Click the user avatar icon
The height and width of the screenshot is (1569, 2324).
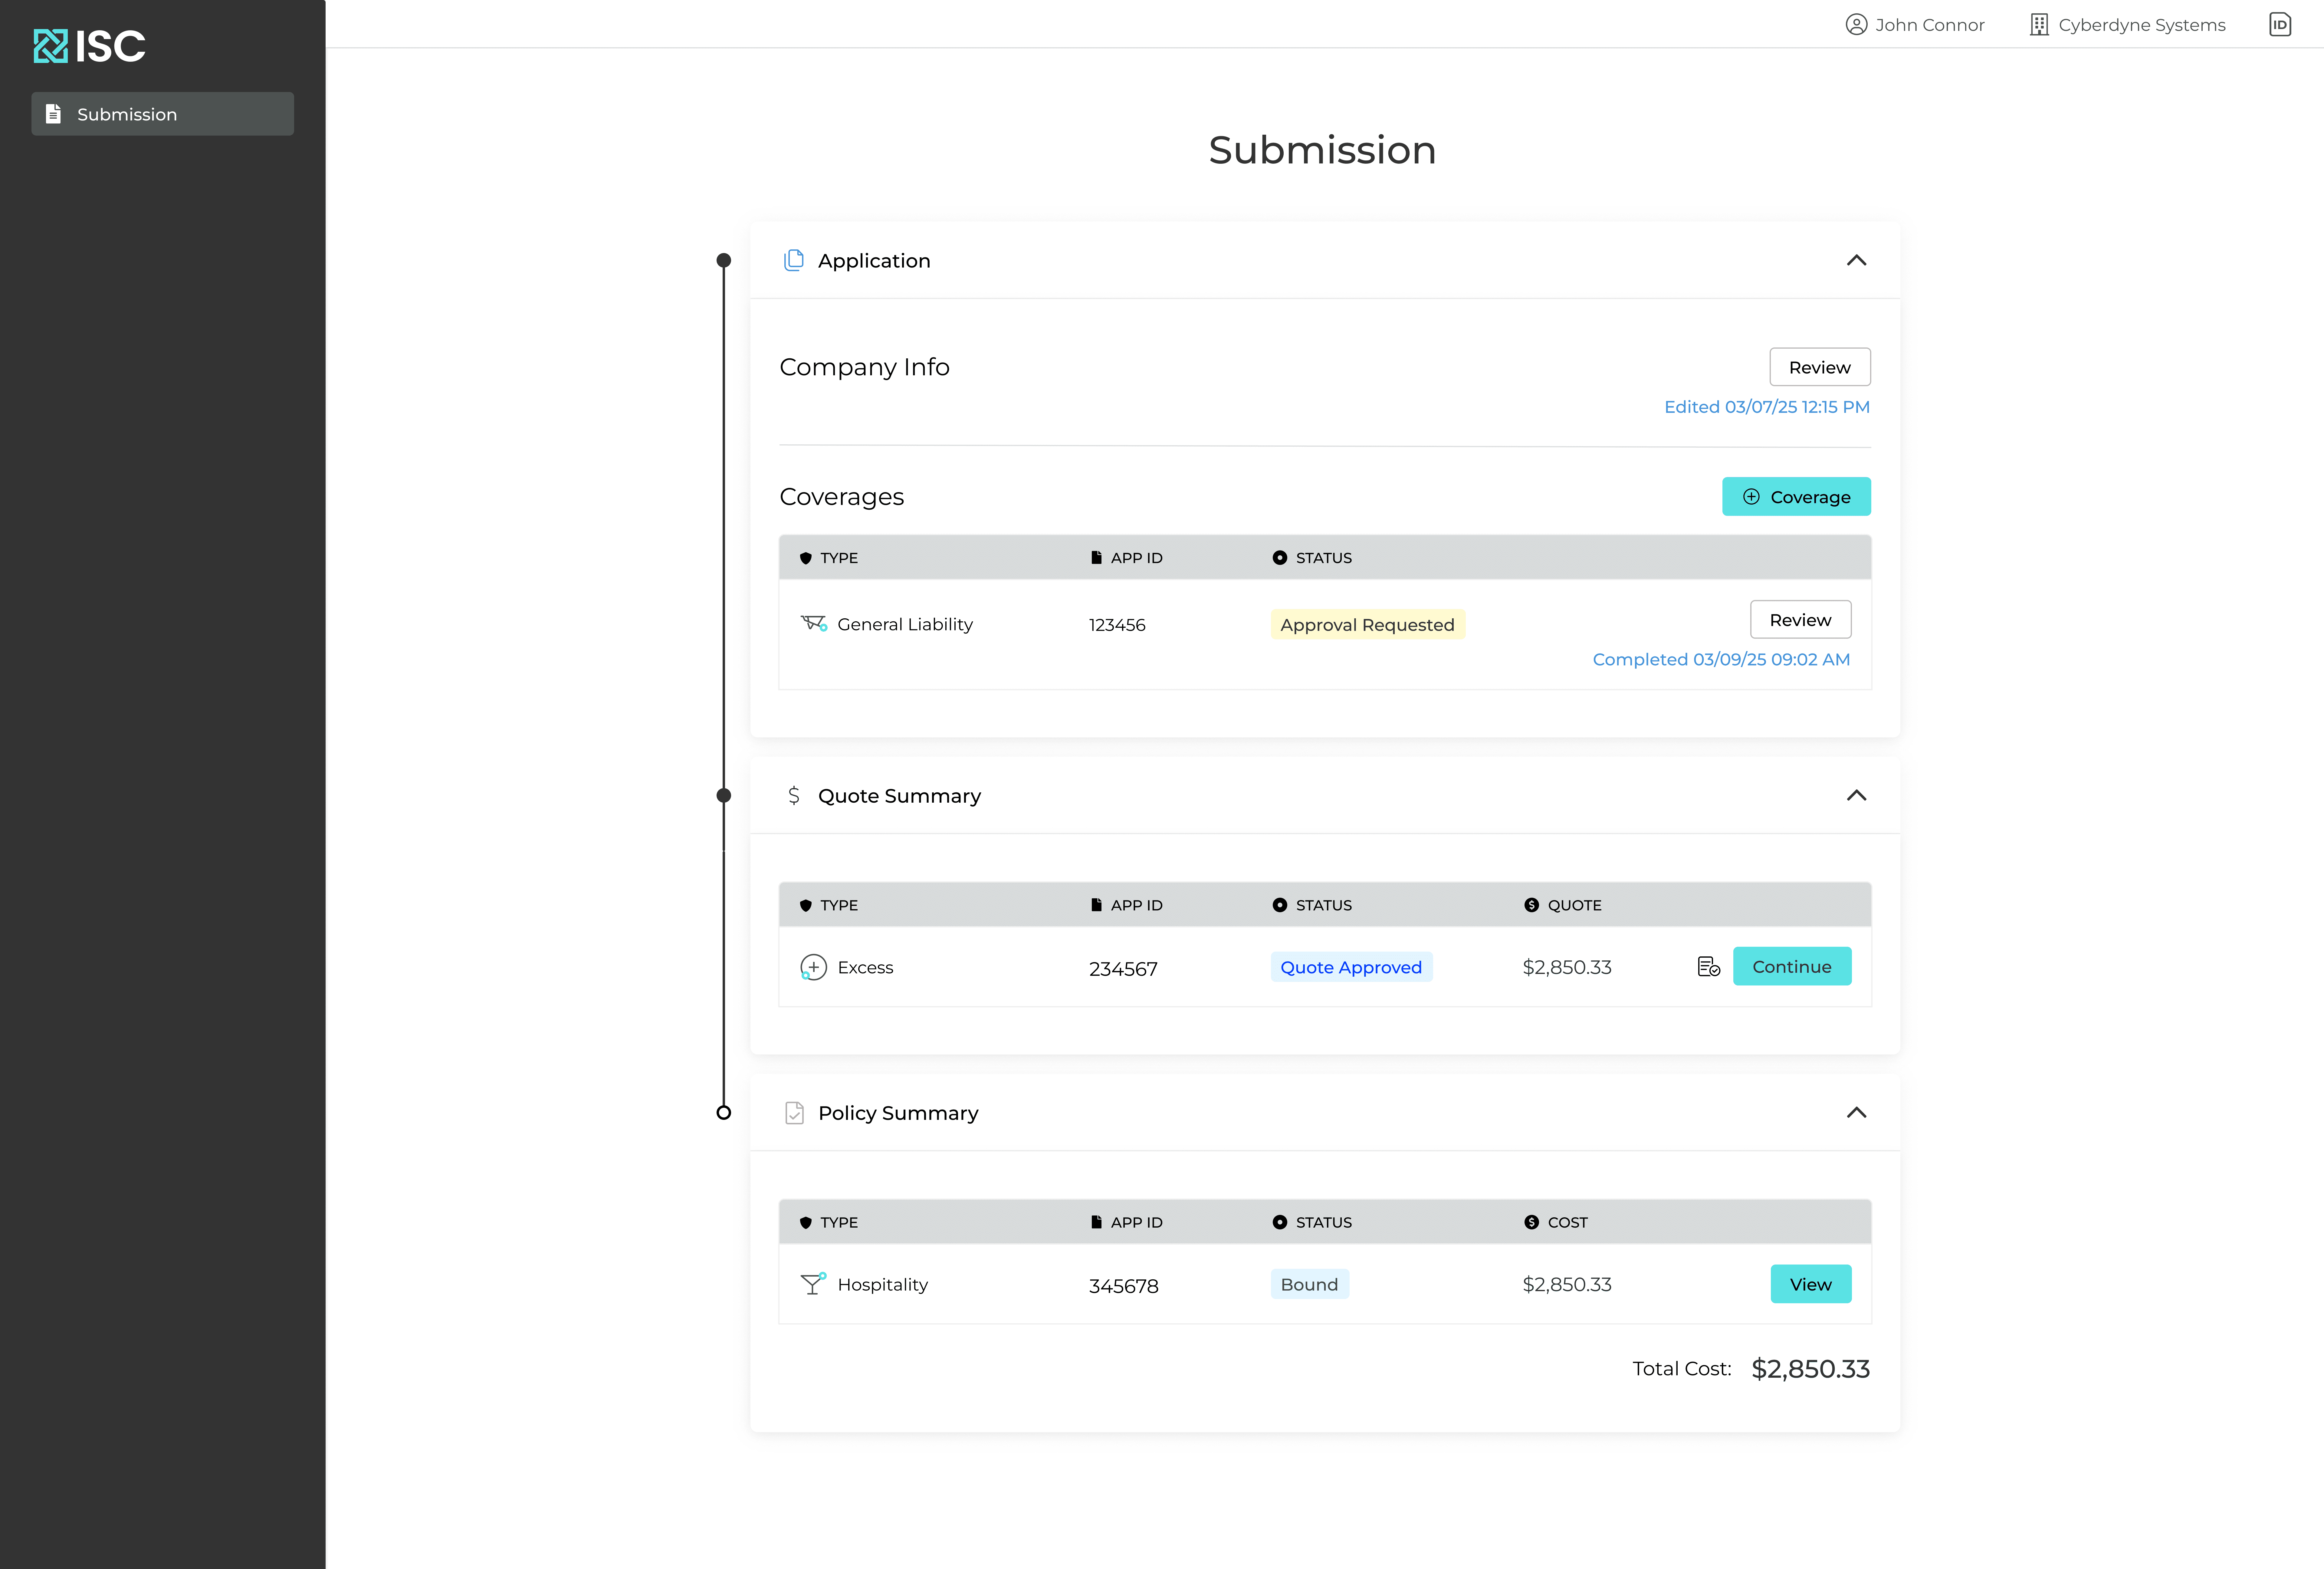pyautogui.click(x=1856, y=25)
